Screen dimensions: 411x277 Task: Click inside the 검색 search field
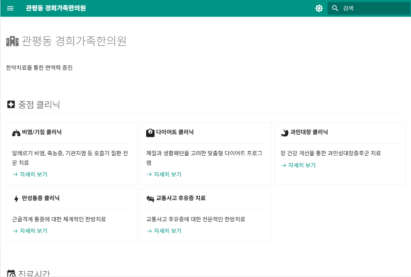[369, 8]
